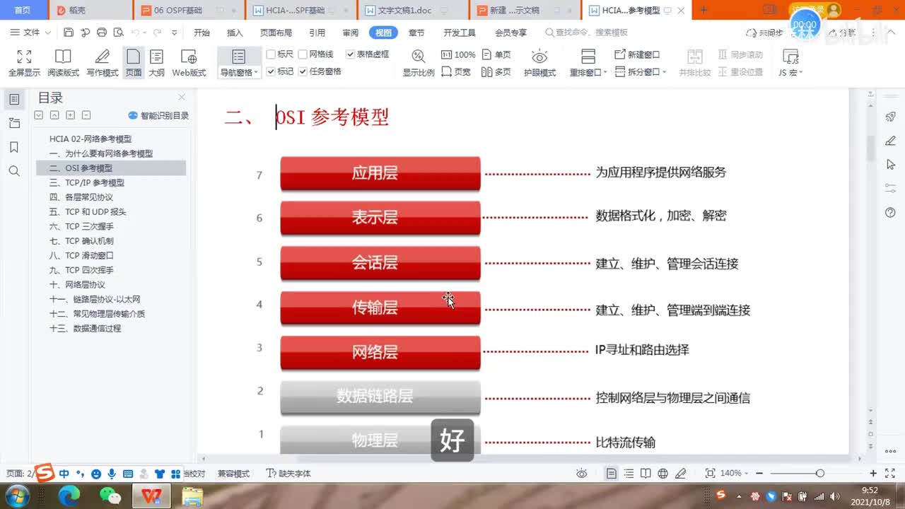
Task: Open the Page Layout (页面布局) tab
Action: pos(276,33)
